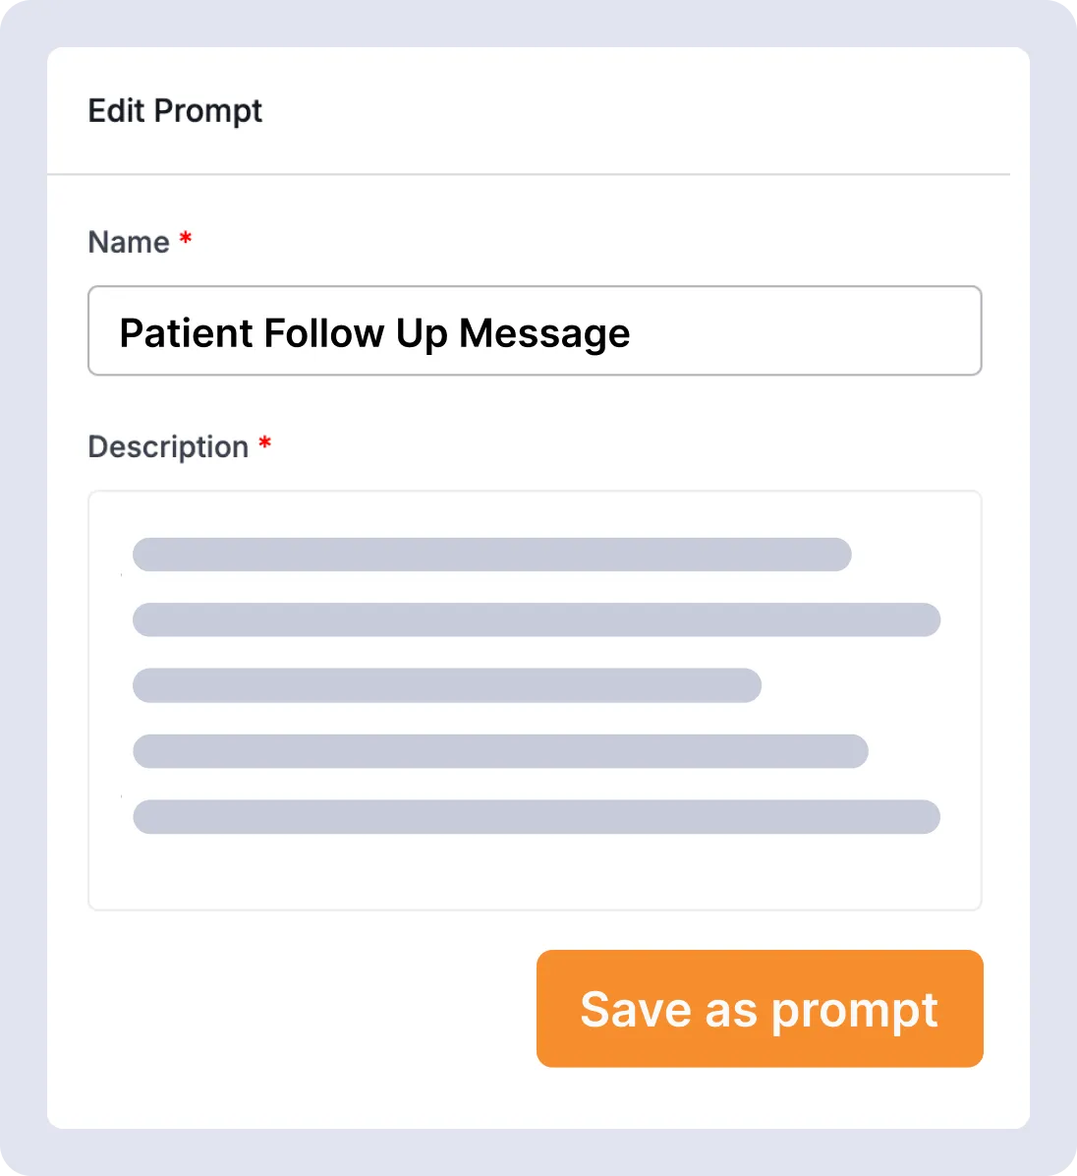This screenshot has height=1176, width=1077.
Task: Click the second placeholder line in Description
Action: (x=537, y=619)
